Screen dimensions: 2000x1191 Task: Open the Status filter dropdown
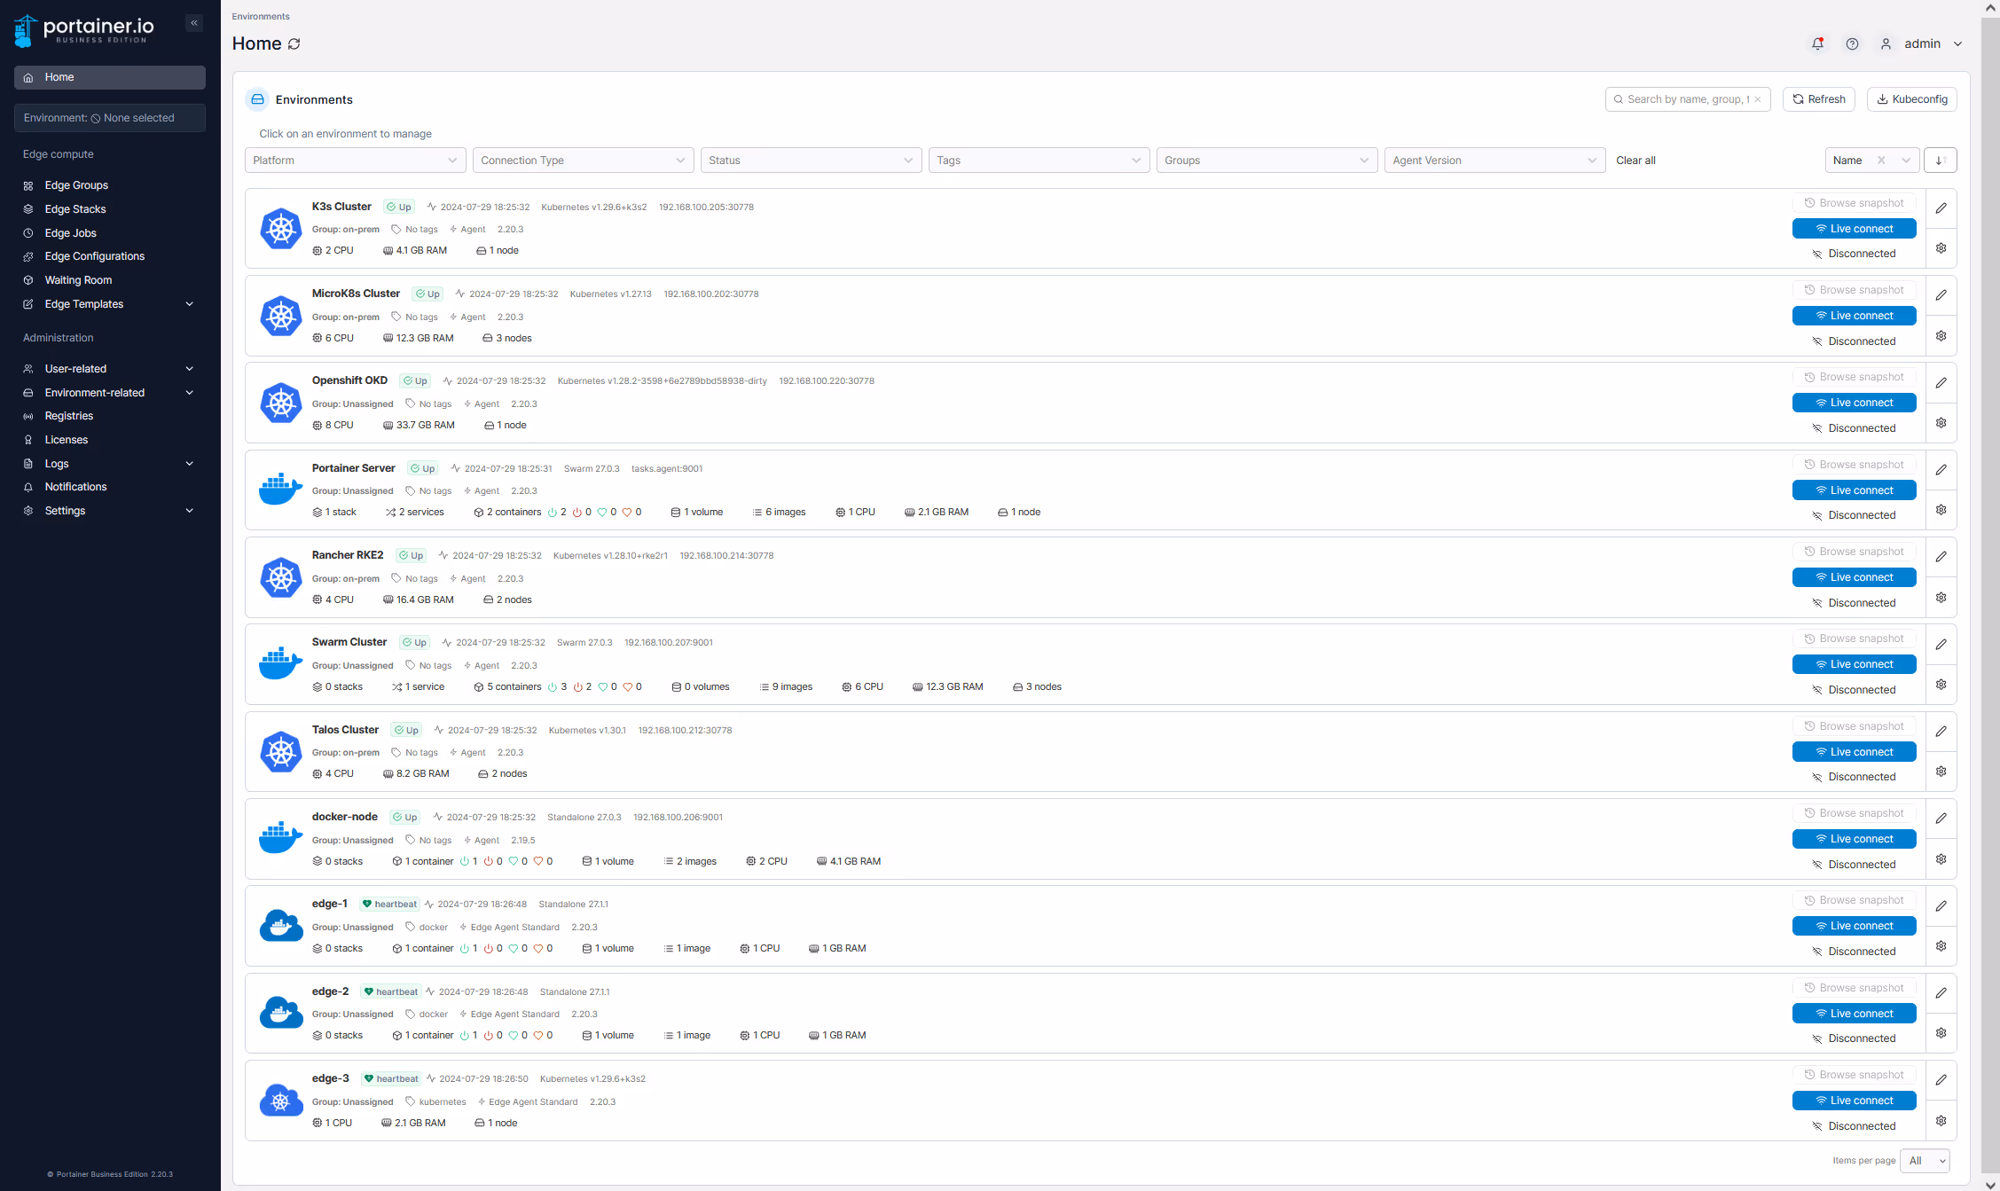pyautogui.click(x=811, y=161)
